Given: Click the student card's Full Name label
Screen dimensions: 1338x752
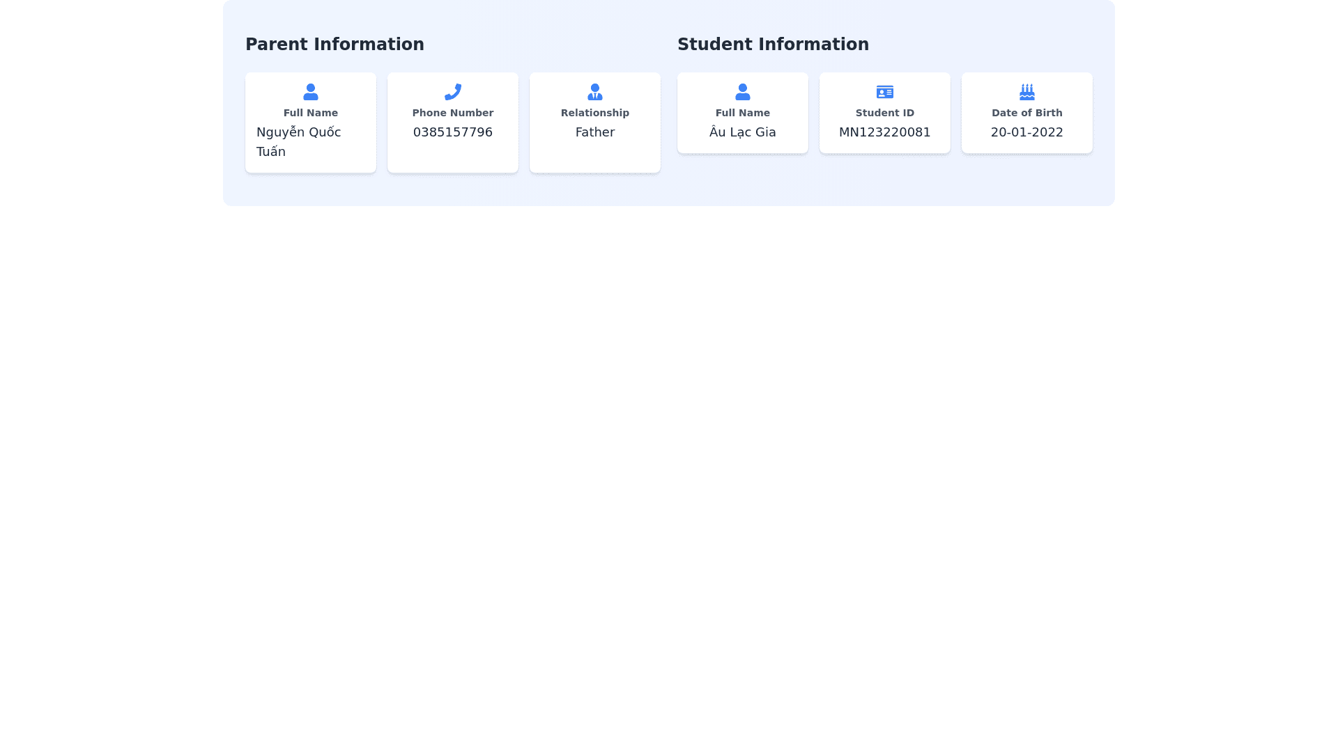Looking at the screenshot, I should click(x=742, y=113).
